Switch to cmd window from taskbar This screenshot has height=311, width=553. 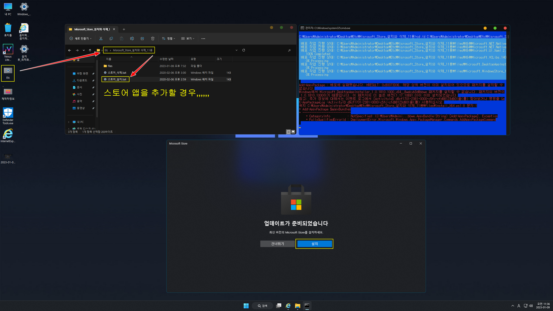point(307,306)
